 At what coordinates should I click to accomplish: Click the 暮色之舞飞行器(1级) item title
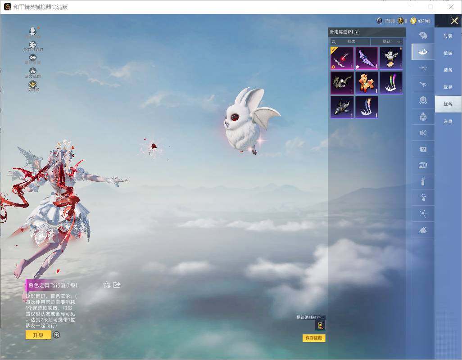coord(53,285)
